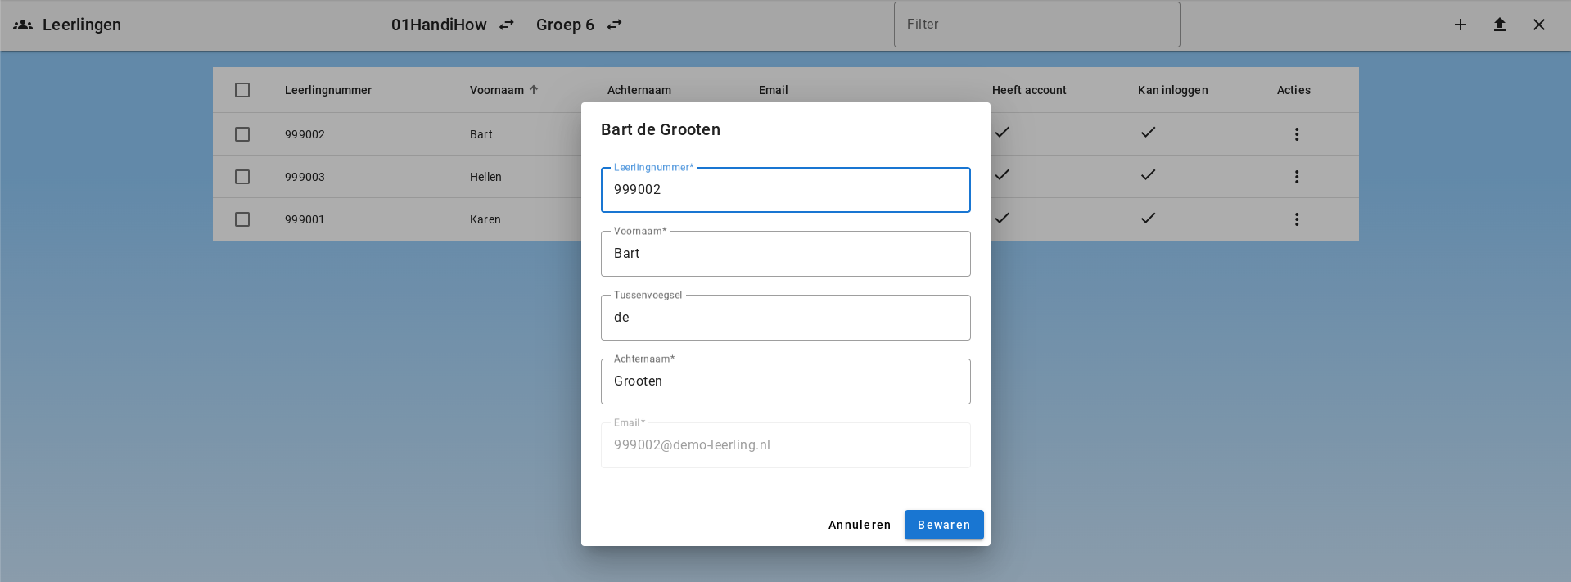Open actions menu for student 999001
This screenshot has height=582, width=1571.
tap(1296, 219)
